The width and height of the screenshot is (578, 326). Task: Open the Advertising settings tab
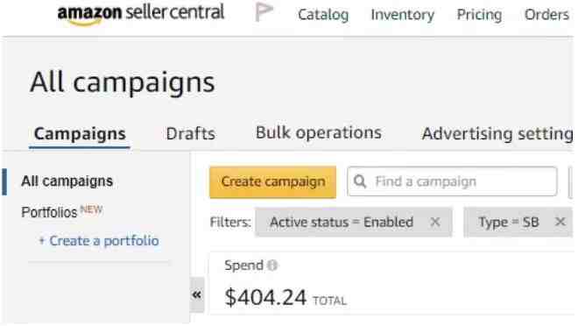coord(497,133)
